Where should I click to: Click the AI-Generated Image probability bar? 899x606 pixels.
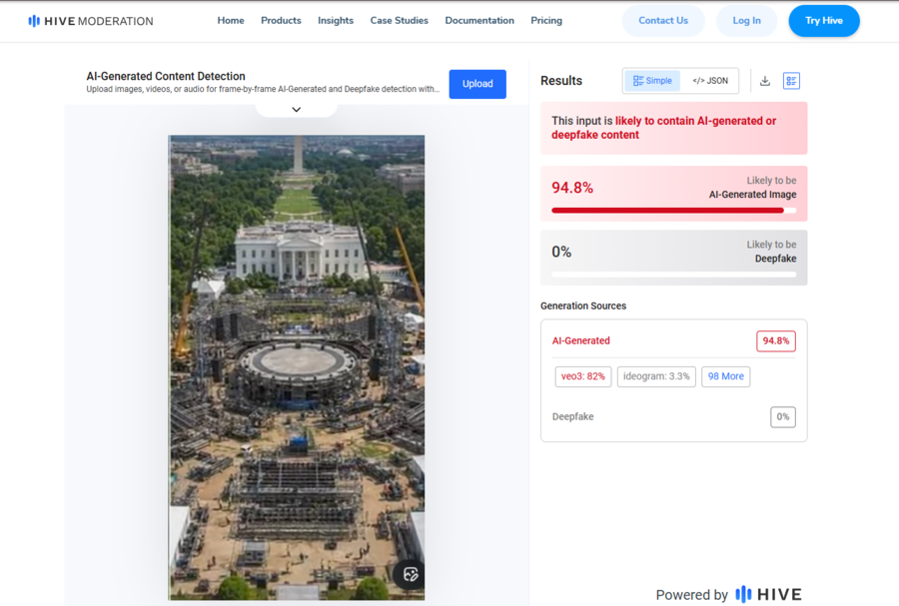[673, 211]
